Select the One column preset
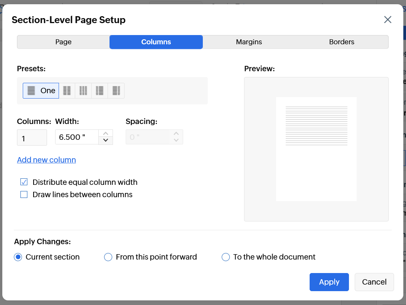 (x=41, y=90)
